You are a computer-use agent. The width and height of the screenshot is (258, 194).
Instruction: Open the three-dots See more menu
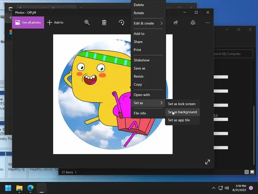point(208,22)
